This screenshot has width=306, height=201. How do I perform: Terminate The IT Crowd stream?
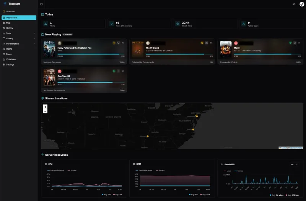pyautogui.click(x=211, y=43)
